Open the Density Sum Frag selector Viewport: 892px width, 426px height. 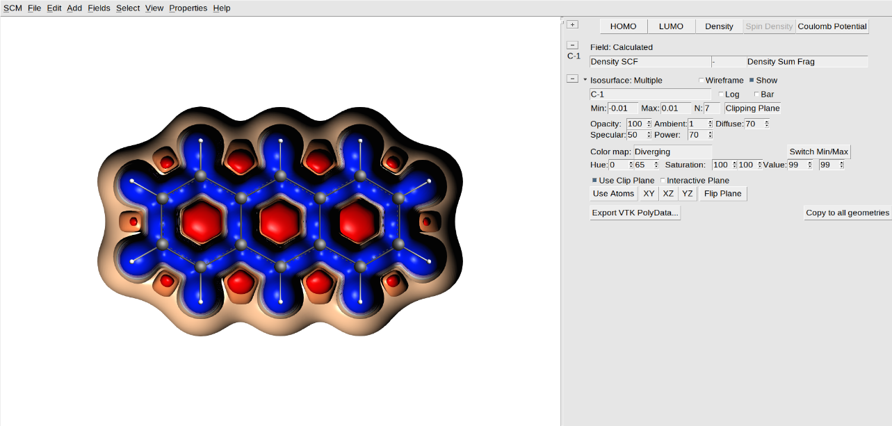806,61
